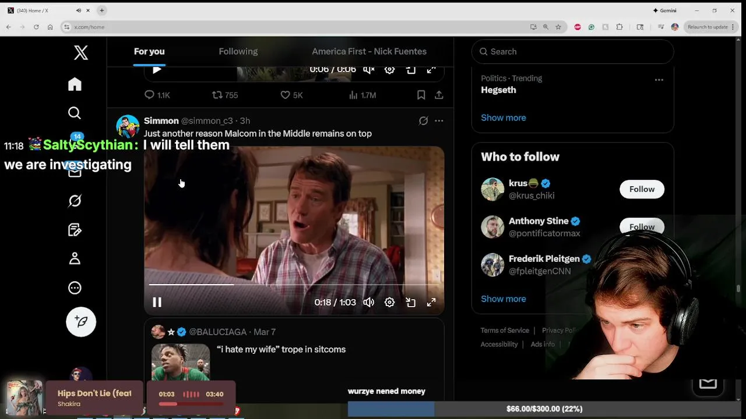Image resolution: width=746 pixels, height=419 pixels.
Task: Open Profile from the sidebar person icon
Action: tap(75, 258)
